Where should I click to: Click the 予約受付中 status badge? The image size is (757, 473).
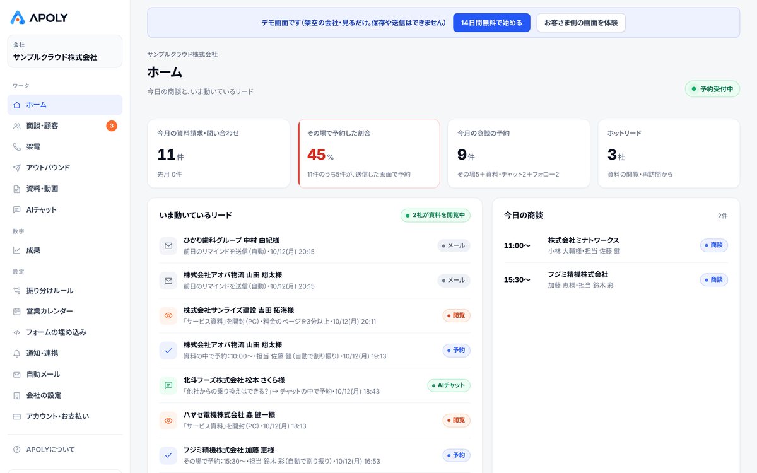tap(712, 89)
